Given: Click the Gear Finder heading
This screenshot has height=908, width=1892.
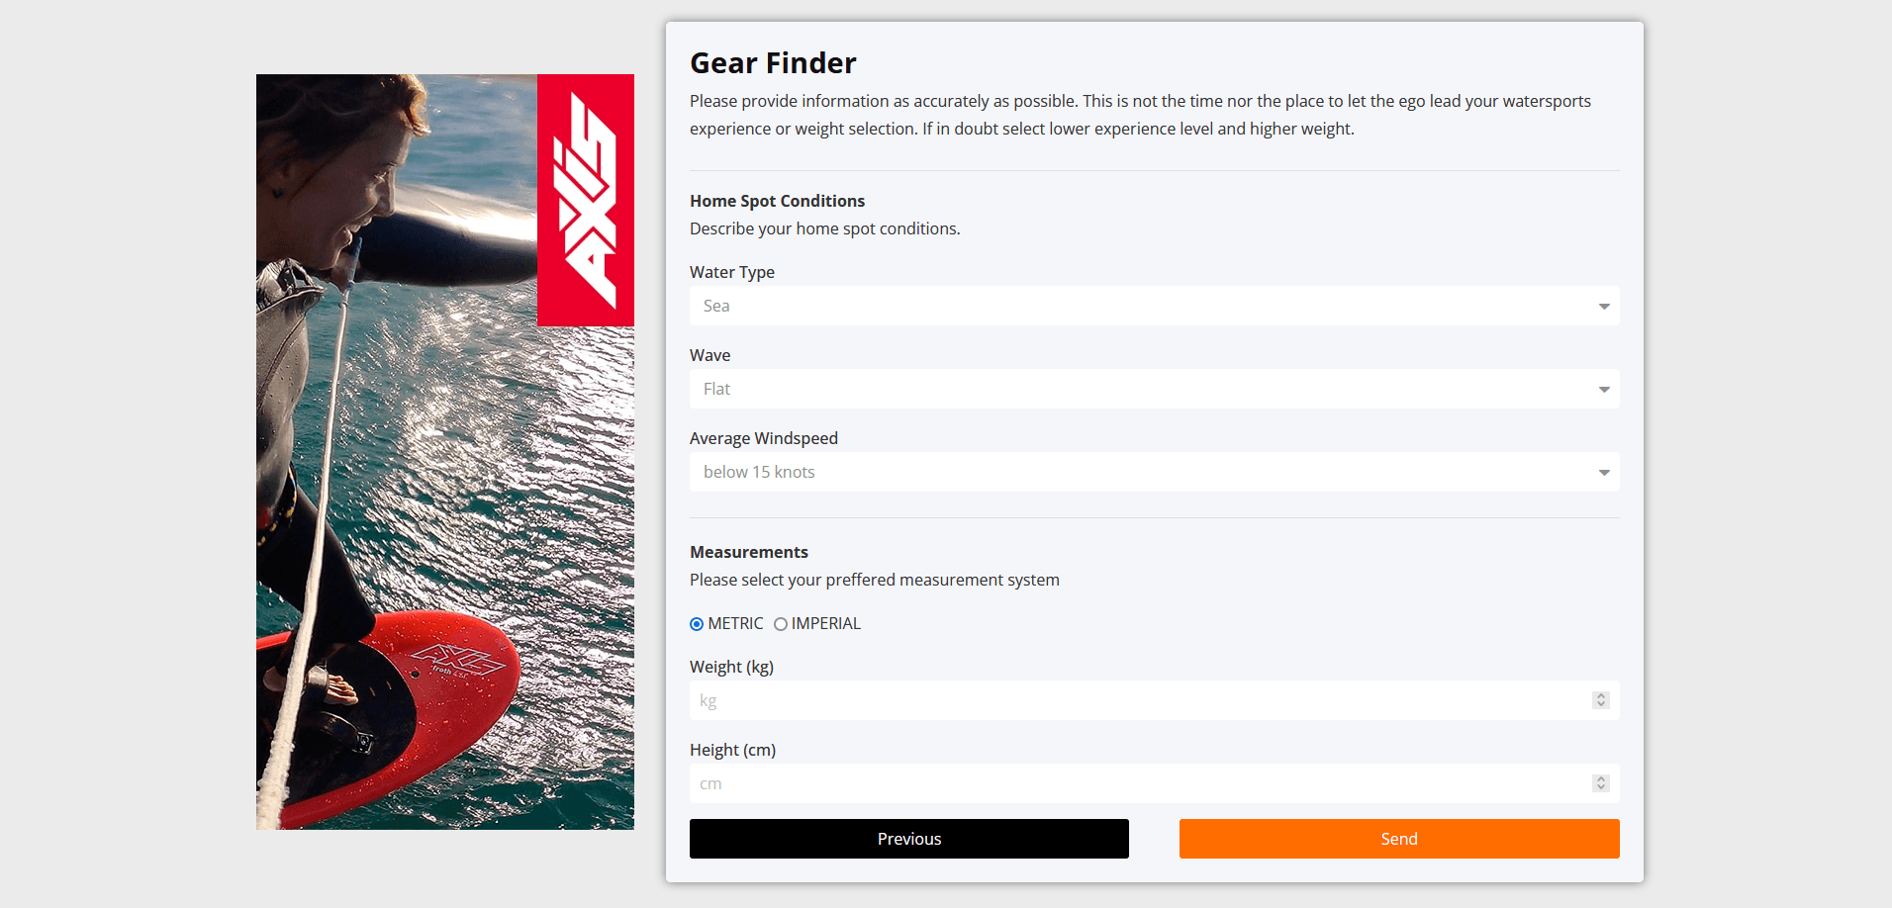Looking at the screenshot, I should pos(773,63).
